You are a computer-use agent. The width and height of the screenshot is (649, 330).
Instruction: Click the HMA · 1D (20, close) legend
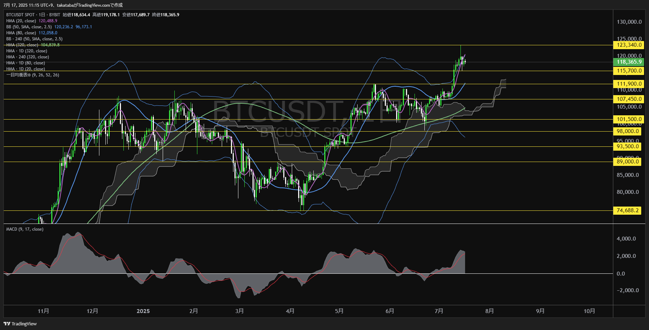[25, 69]
